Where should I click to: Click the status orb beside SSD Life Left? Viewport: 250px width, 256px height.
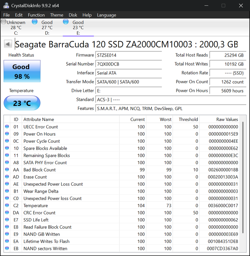7,220
